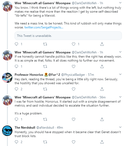The height and width of the screenshot is (146, 124).
Task: Share The Nerdskull's tweet about block lists
Action: tap(102, 142)
